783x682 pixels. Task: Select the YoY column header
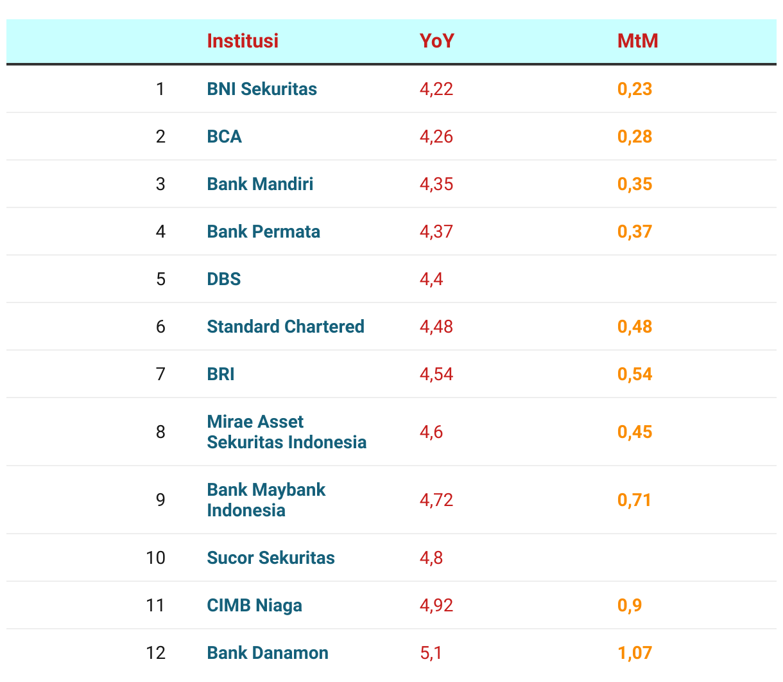point(436,40)
